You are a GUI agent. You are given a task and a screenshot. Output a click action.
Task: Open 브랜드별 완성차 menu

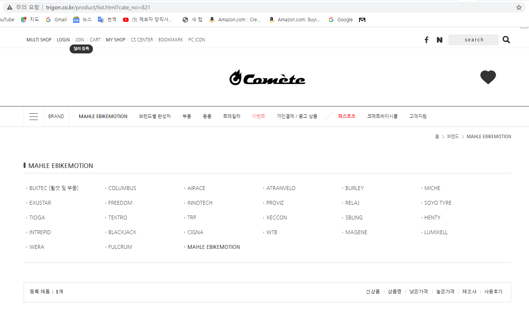(x=155, y=116)
